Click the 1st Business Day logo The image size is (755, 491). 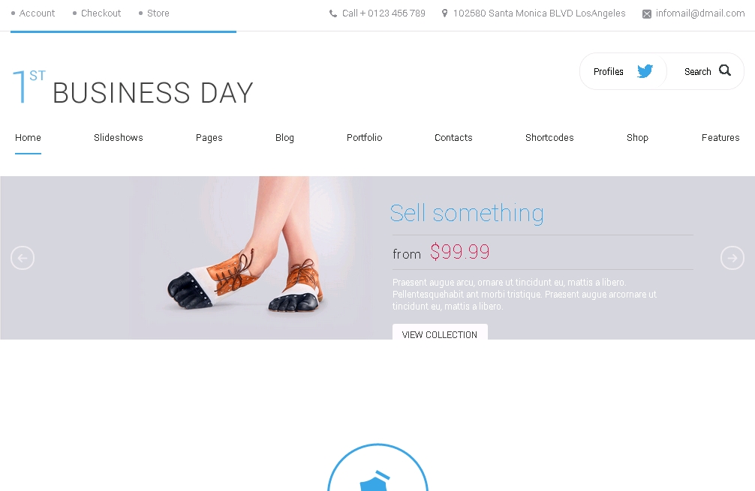coord(133,88)
